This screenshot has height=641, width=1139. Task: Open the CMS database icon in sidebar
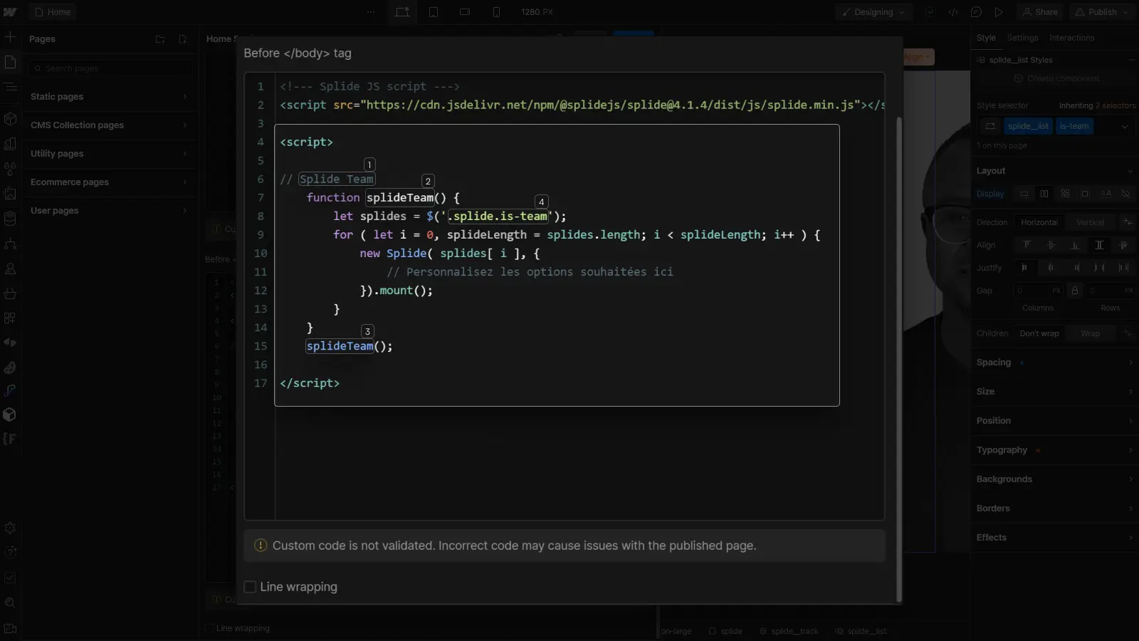point(10,219)
